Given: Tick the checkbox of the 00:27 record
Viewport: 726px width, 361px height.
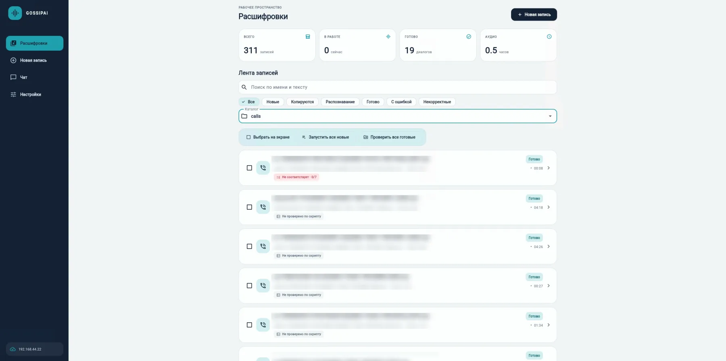Looking at the screenshot, I should point(249,286).
